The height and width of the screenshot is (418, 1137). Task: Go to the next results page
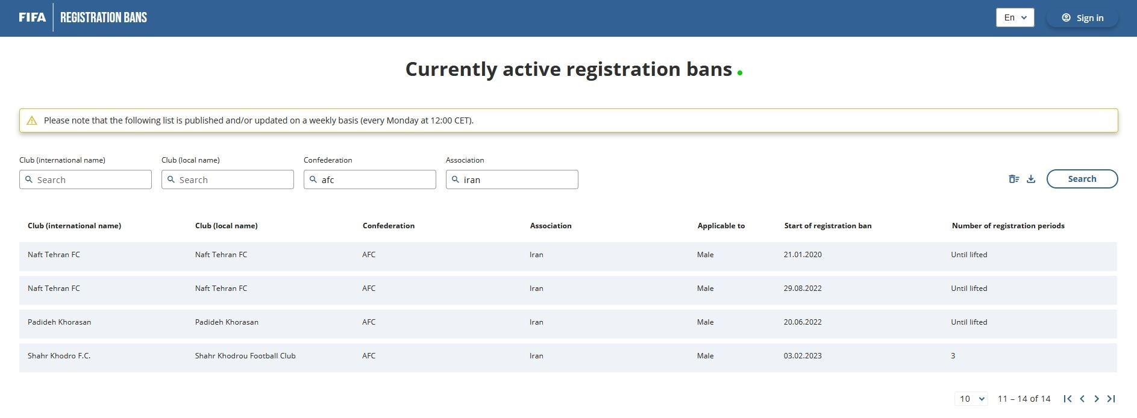point(1097,399)
